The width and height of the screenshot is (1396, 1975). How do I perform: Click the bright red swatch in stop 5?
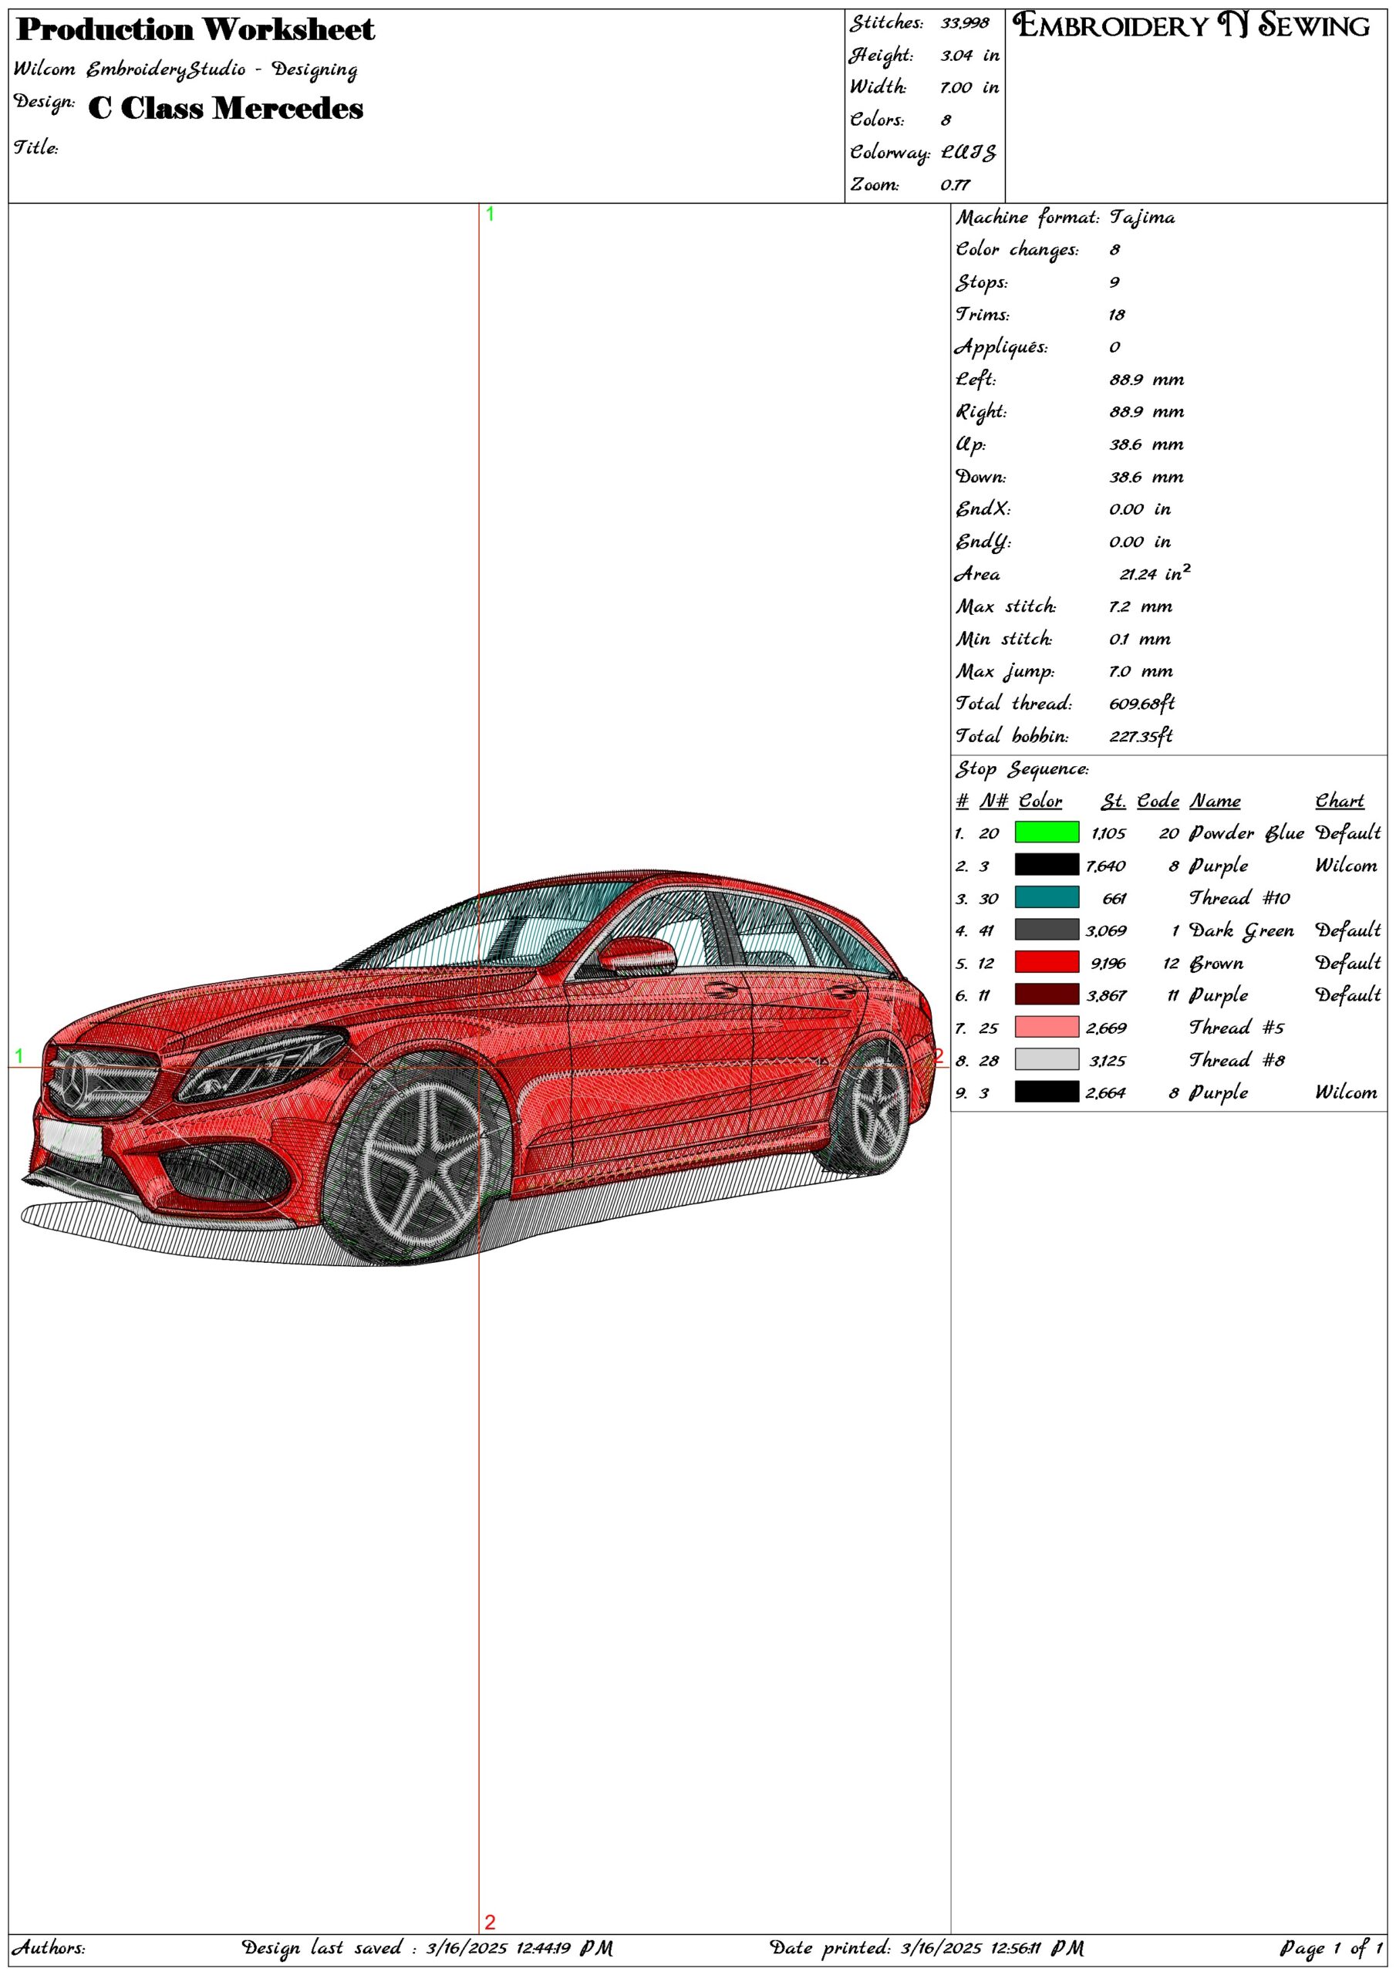tap(1046, 962)
